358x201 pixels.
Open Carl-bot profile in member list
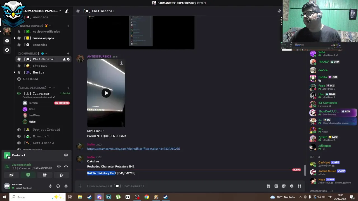click(332, 164)
